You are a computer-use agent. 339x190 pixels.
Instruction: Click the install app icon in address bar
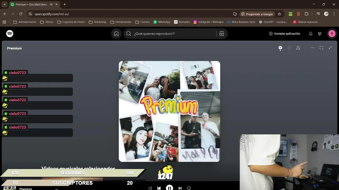click(x=235, y=14)
